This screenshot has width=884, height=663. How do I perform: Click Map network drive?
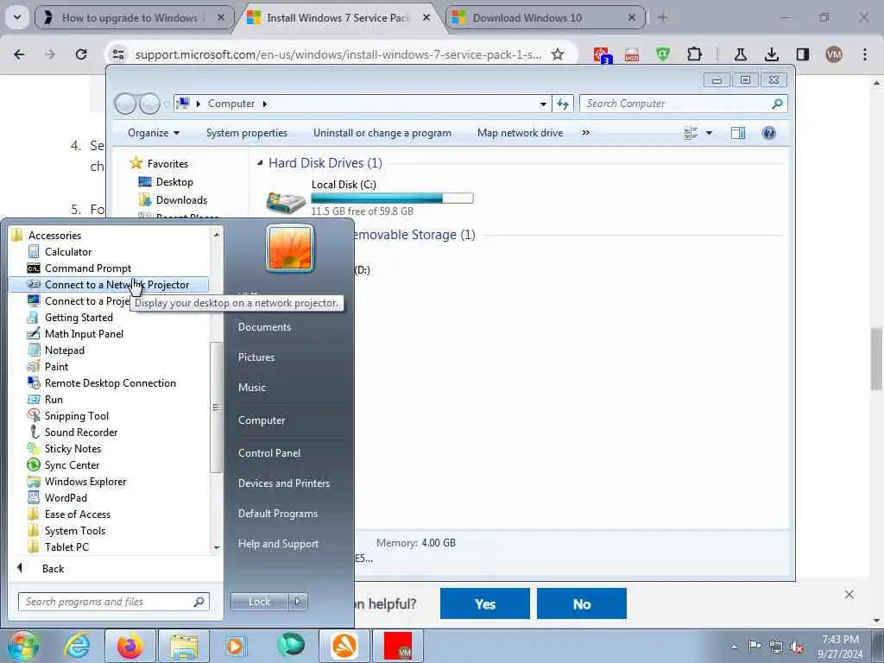coord(520,133)
